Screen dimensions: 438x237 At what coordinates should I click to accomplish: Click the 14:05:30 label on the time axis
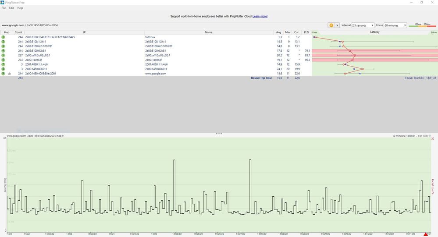pyautogui.click(x=177, y=234)
